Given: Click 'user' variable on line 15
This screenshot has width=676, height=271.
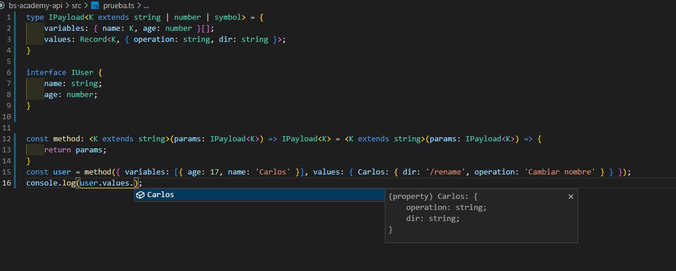Looking at the screenshot, I should point(62,172).
